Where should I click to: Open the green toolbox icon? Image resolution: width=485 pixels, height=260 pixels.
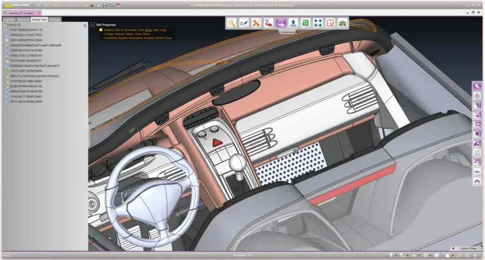[x=343, y=23]
